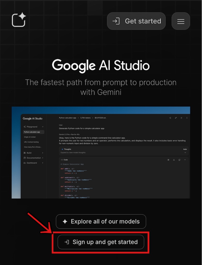The image size is (202, 265).
Task: Click the sparkle icon on Explore button
Action: click(65, 222)
